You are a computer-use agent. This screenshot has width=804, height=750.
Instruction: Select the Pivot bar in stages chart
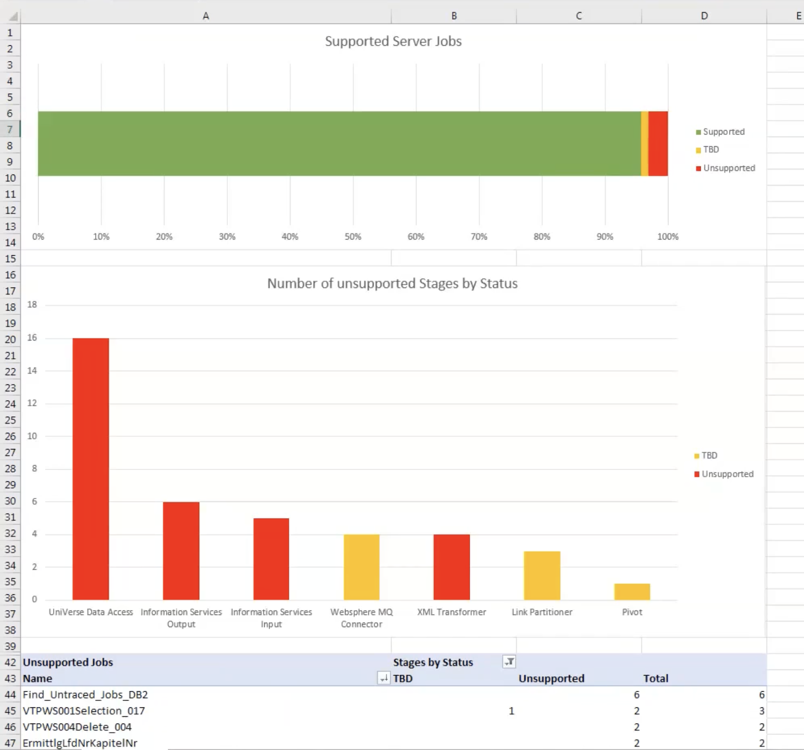point(632,592)
